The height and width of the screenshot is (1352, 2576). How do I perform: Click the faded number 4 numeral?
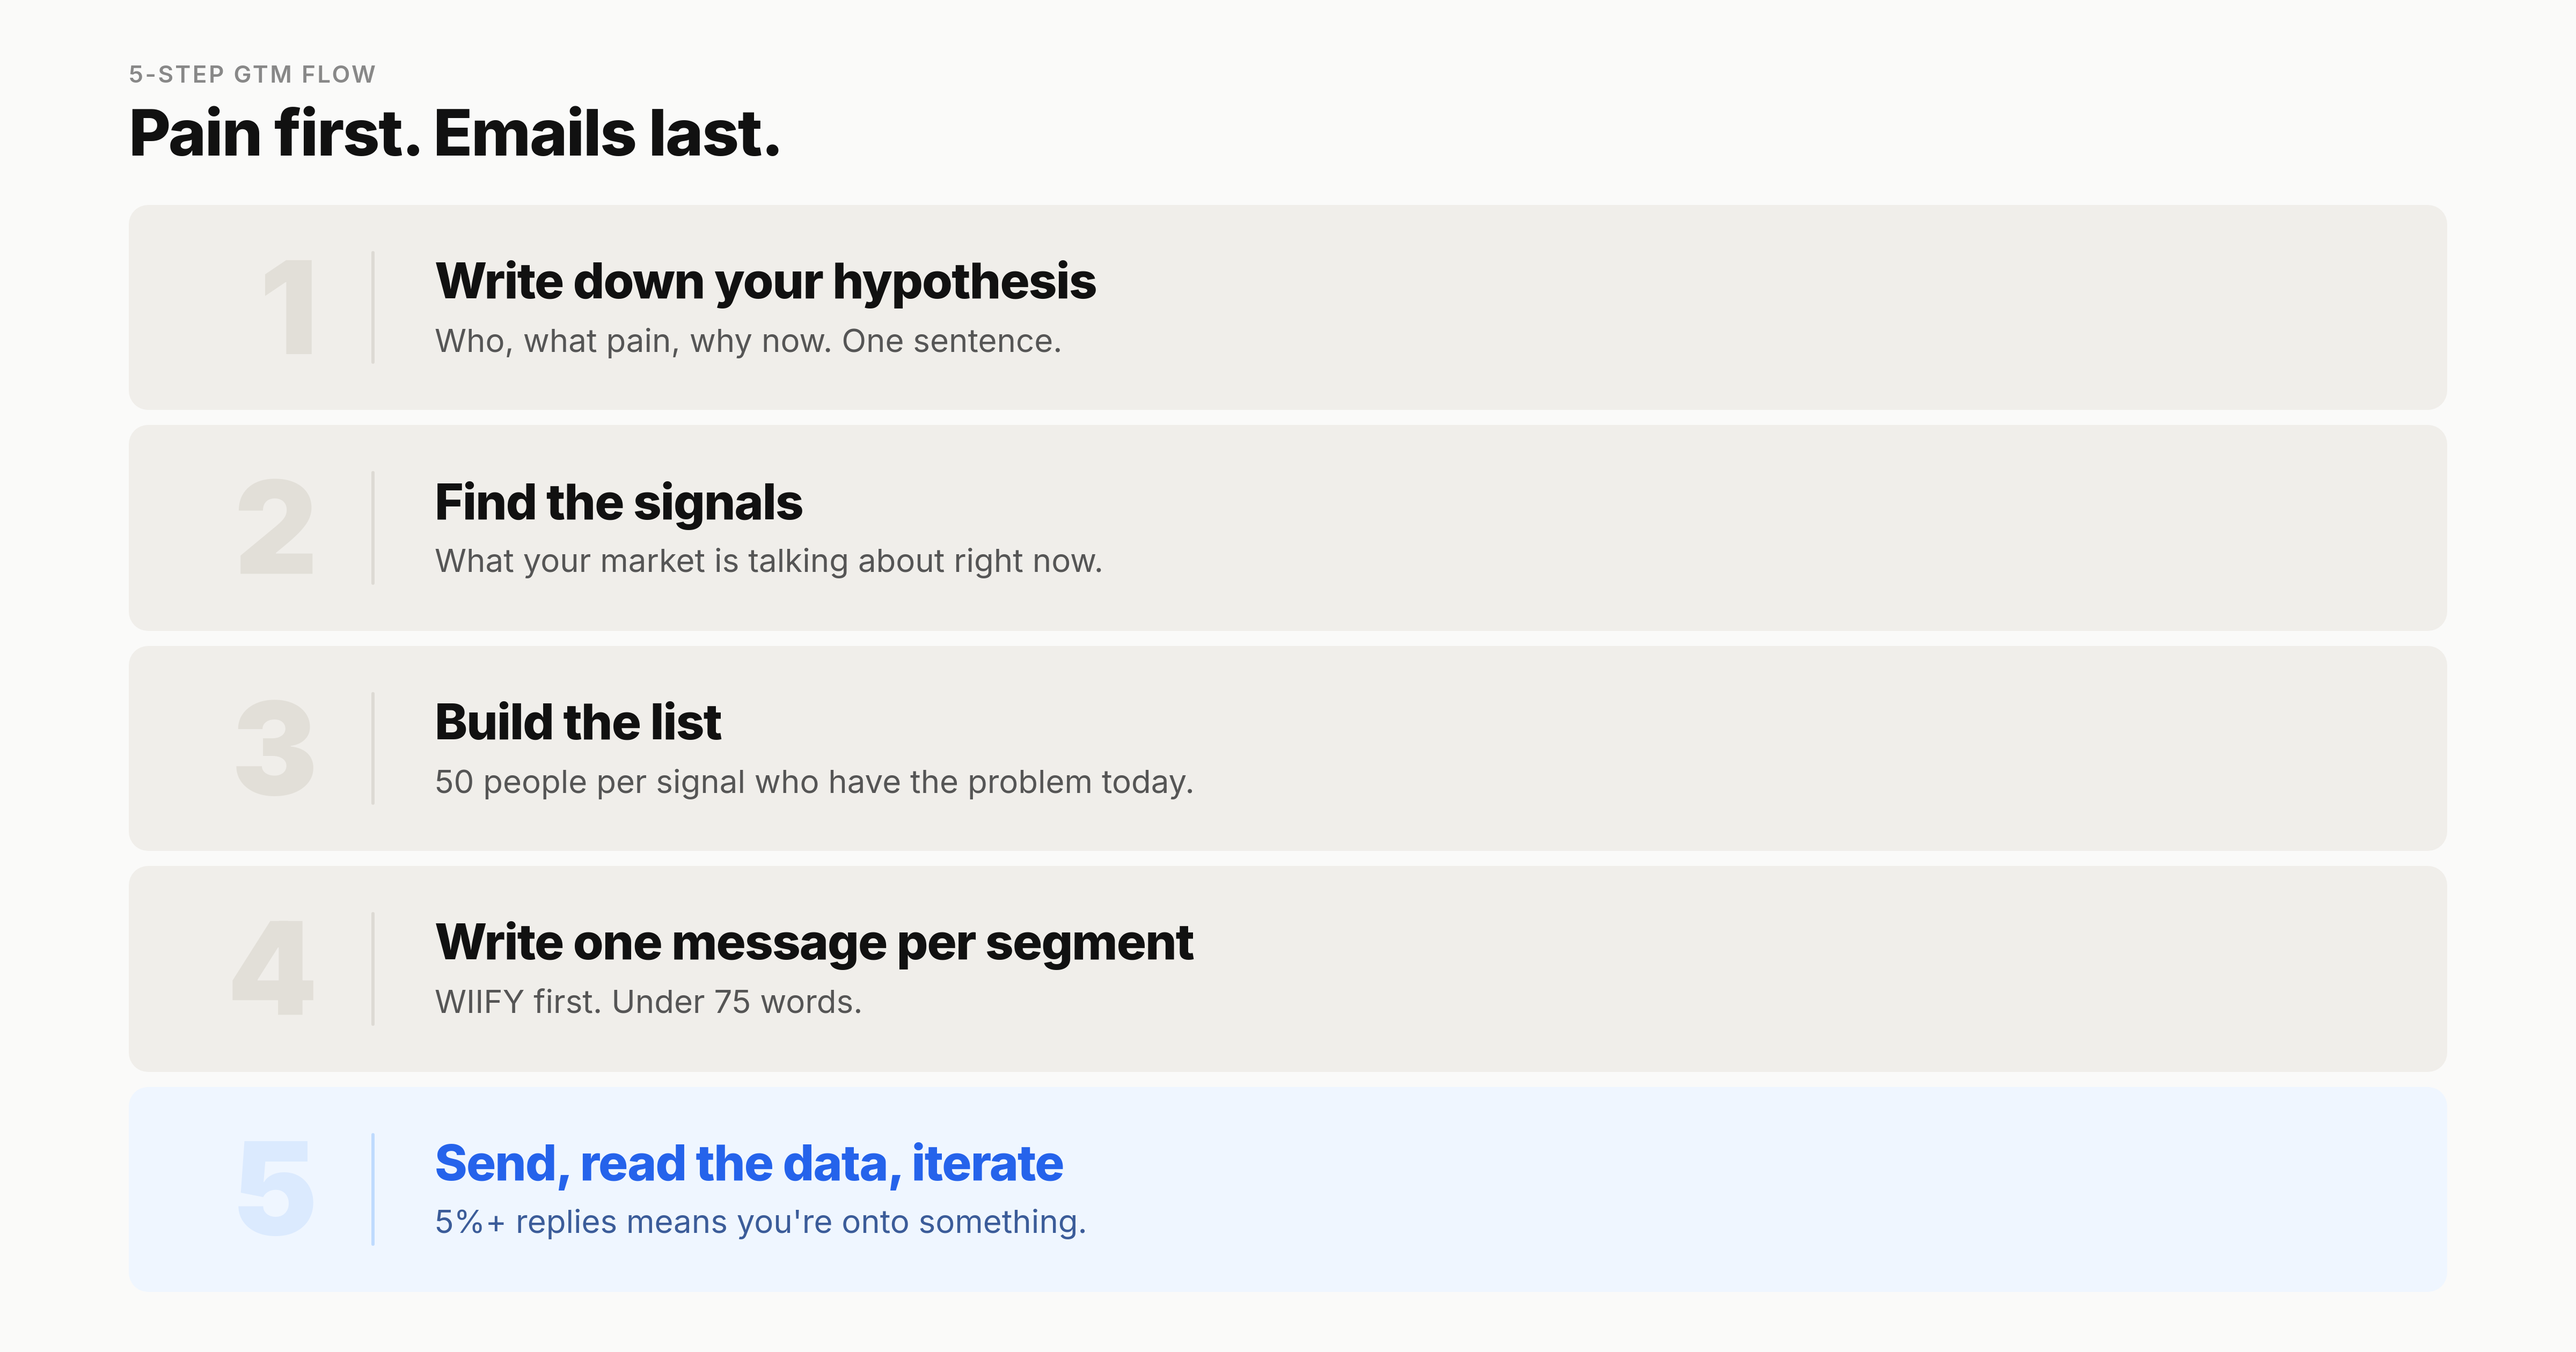point(273,968)
